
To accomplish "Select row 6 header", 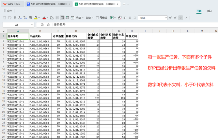I will [3, 55].
